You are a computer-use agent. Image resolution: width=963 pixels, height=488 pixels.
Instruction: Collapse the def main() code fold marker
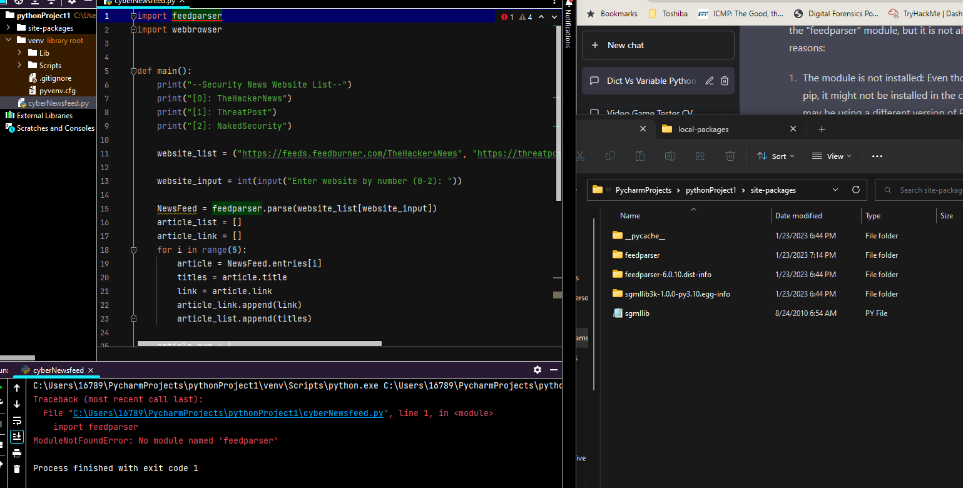pos(133,71)
